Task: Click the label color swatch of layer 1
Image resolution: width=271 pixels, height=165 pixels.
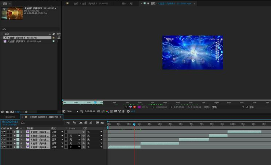Action: tap(18, 132)
